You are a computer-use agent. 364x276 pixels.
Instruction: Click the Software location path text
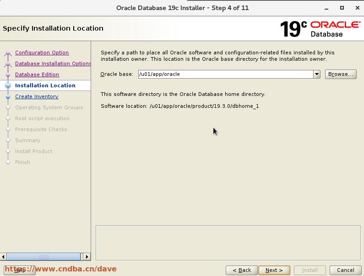(204, 106)
